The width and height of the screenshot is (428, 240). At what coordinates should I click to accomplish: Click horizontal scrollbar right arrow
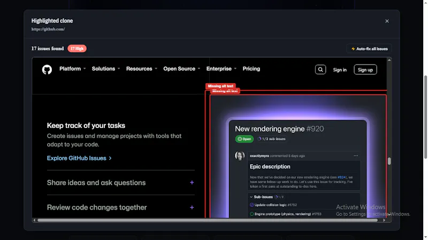point(384,220)
